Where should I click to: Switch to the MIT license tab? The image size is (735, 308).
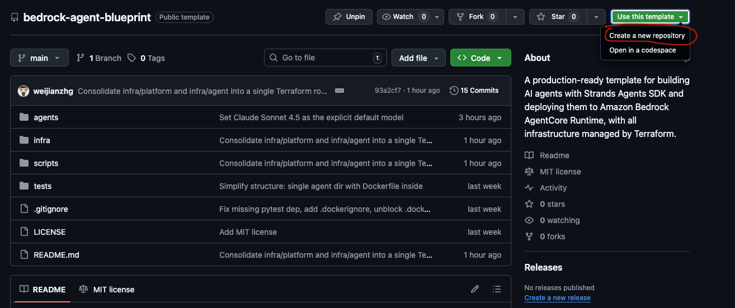pos(107,290)
